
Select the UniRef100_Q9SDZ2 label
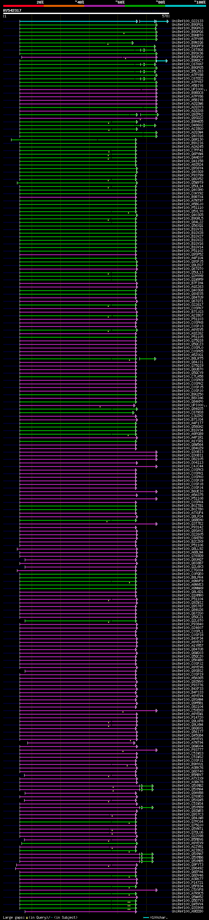[187, 118]
